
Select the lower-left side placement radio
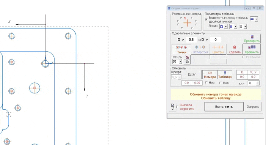click(x=178, y=25)
